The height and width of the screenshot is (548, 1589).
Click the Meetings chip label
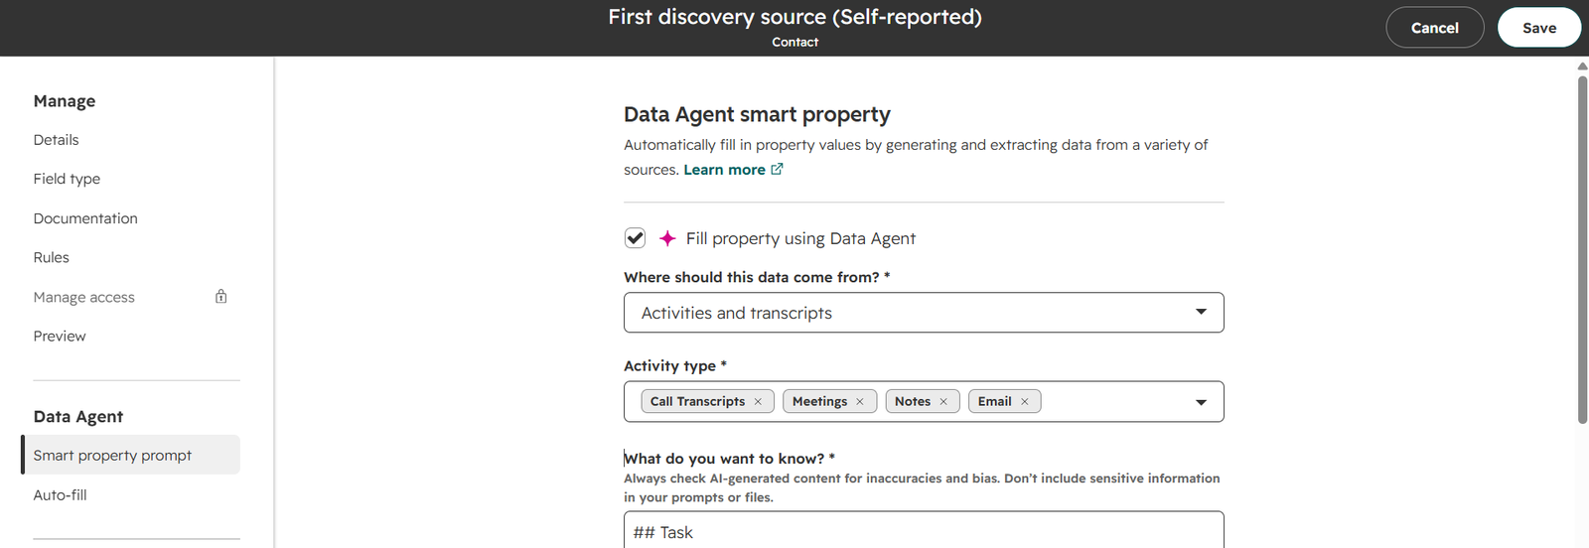pyautogui.click(x=819, y=402)
